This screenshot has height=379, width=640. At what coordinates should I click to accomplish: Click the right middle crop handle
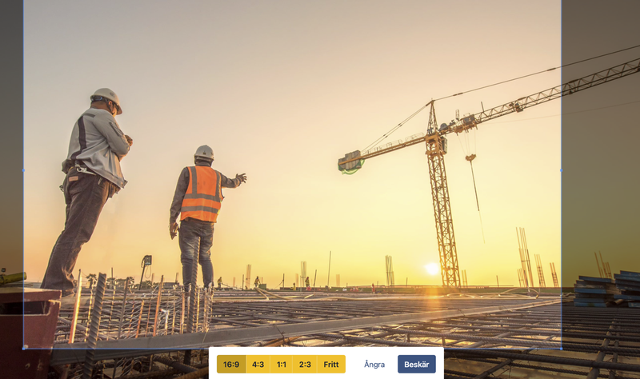pos(562,170)
